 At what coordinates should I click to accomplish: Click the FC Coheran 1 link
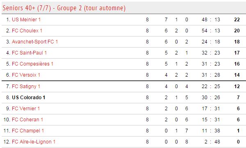[27, 120]
